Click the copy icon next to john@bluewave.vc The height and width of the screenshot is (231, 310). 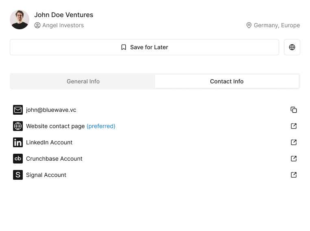tap(294, 110)
